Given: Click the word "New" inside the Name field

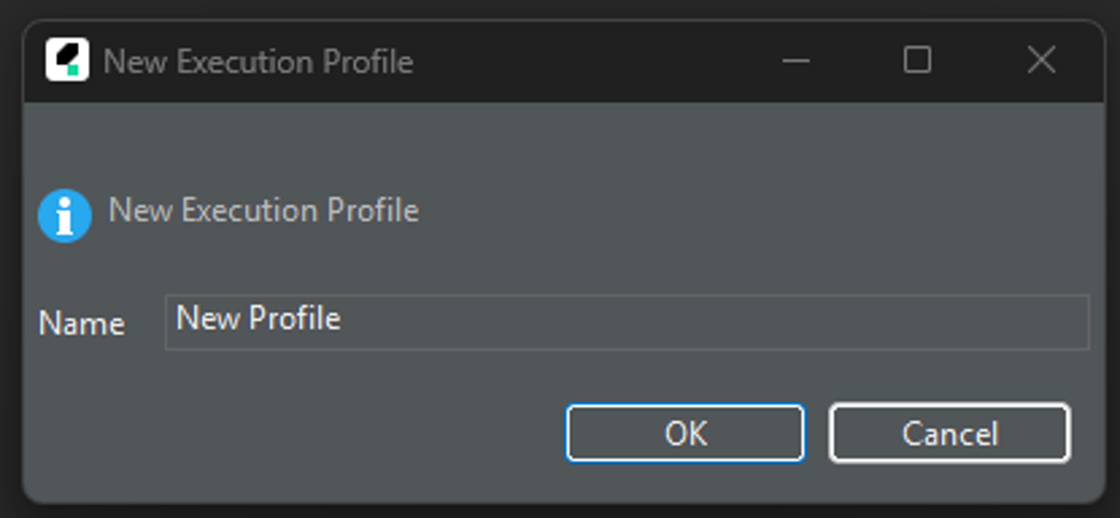Looking at the screenshot, I should click(x=207, y=318).
